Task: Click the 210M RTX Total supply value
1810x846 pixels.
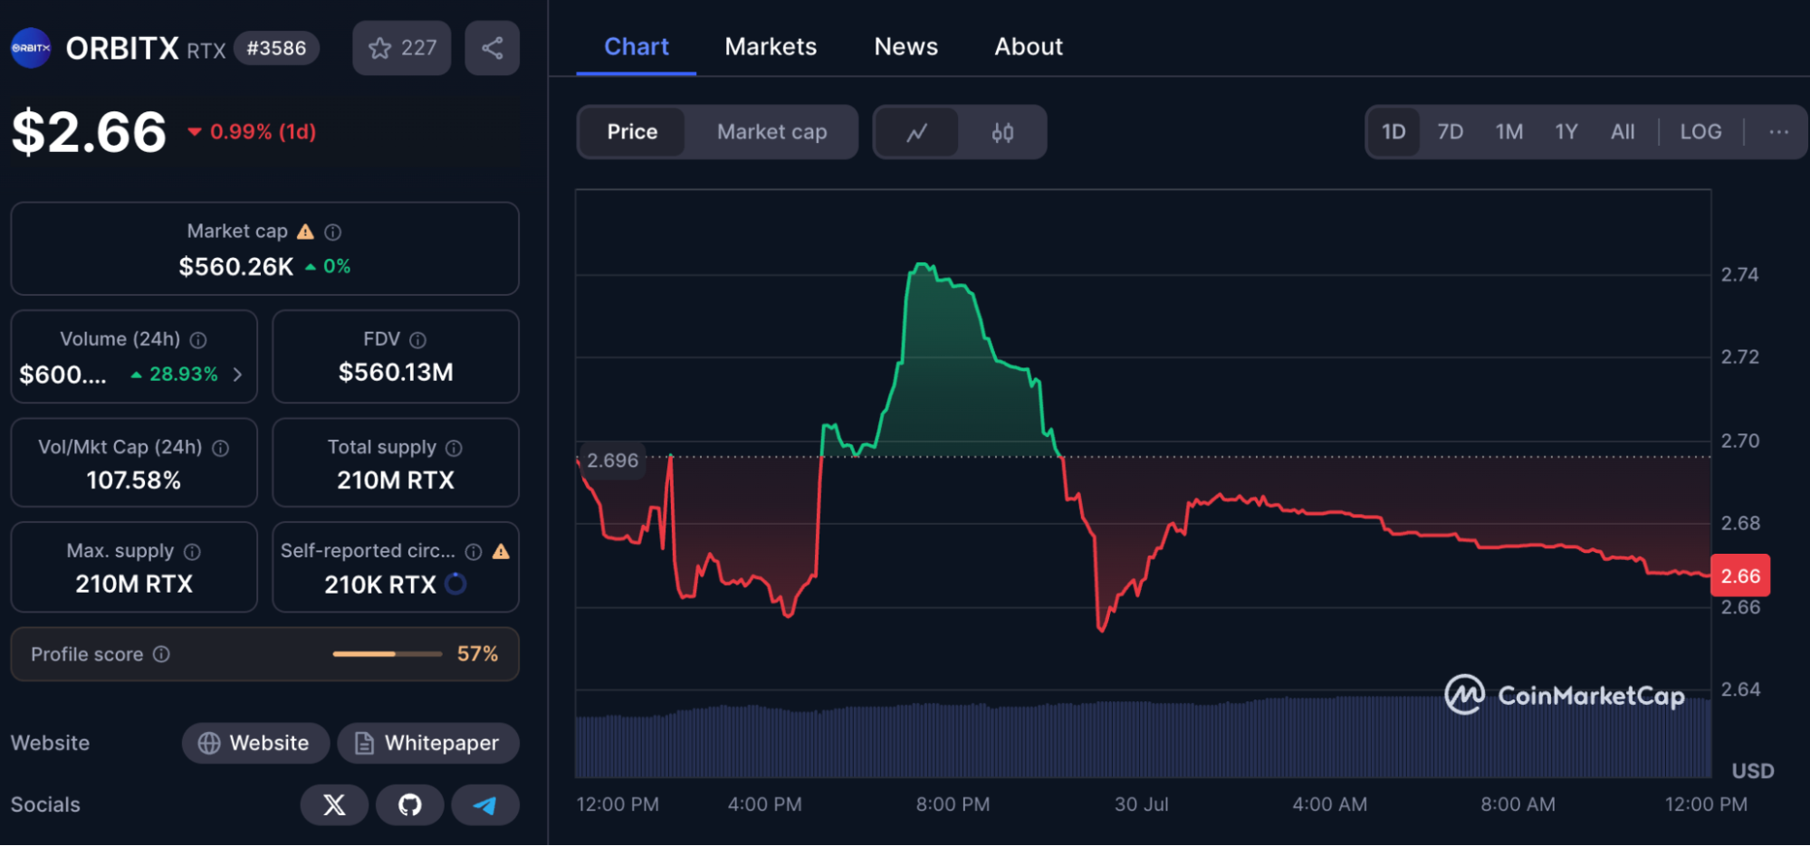Action: tap(396, 480)
